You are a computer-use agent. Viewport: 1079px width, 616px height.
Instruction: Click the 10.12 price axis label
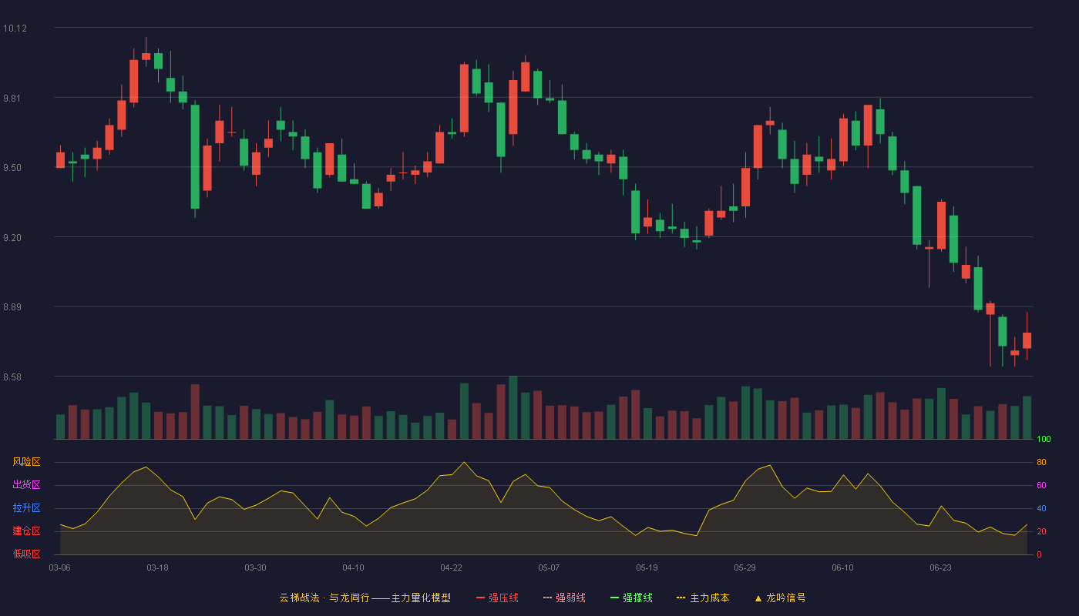(15, 28)
